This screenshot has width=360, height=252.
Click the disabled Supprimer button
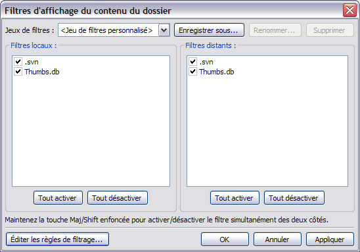pyautogui.click(x=330, y=30)
